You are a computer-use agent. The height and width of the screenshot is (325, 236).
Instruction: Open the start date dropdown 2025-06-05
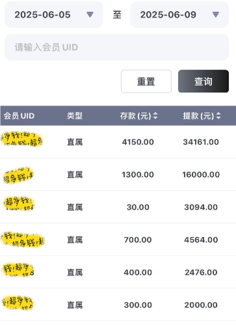click(54, 14)
